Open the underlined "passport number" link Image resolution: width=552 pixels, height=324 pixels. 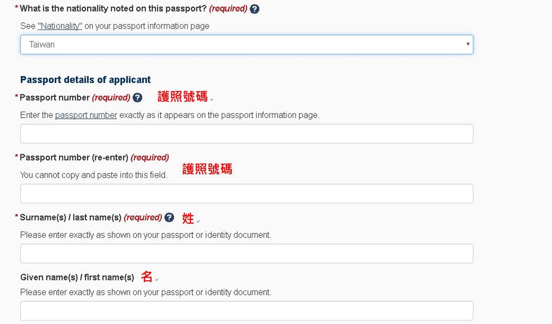(86, 116)
